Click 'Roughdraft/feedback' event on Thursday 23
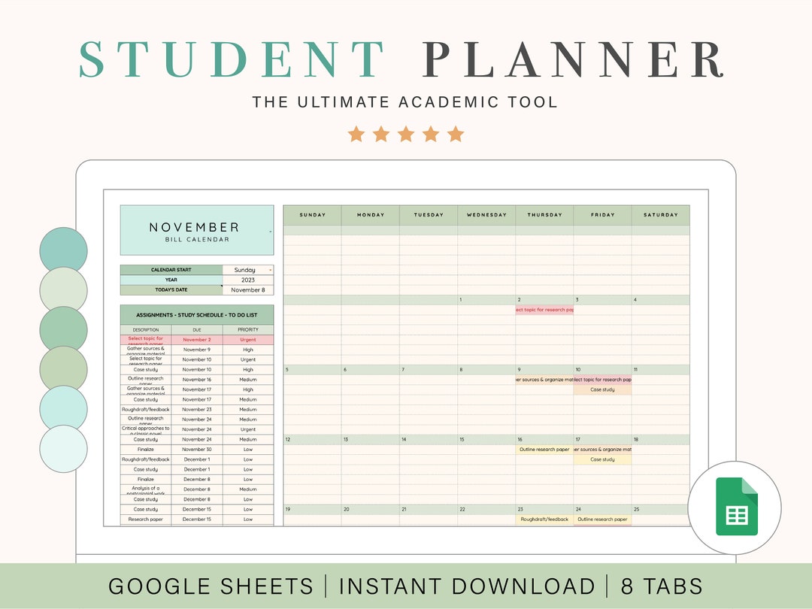 [x=544, y=520]
